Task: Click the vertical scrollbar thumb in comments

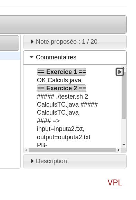Action: pos(124,95)
